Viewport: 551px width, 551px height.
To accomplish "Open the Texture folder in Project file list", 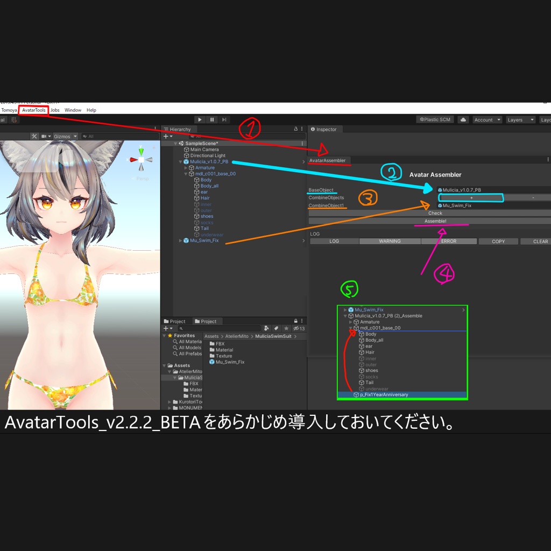I will [x=221, y=356].
